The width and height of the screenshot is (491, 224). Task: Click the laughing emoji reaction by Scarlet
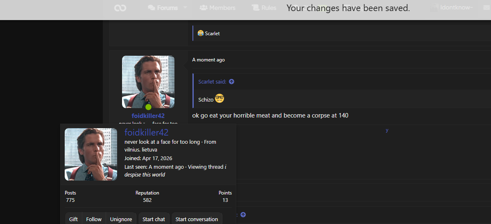pos(201,33)
